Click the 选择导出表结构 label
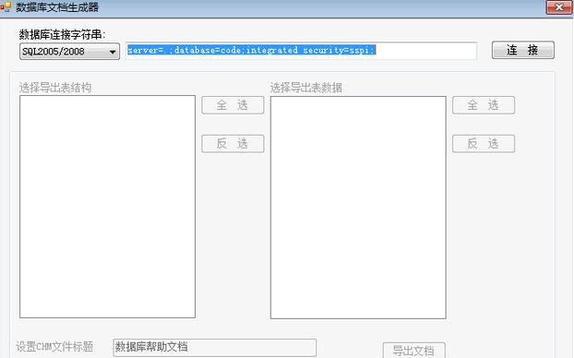 [55, 88]
